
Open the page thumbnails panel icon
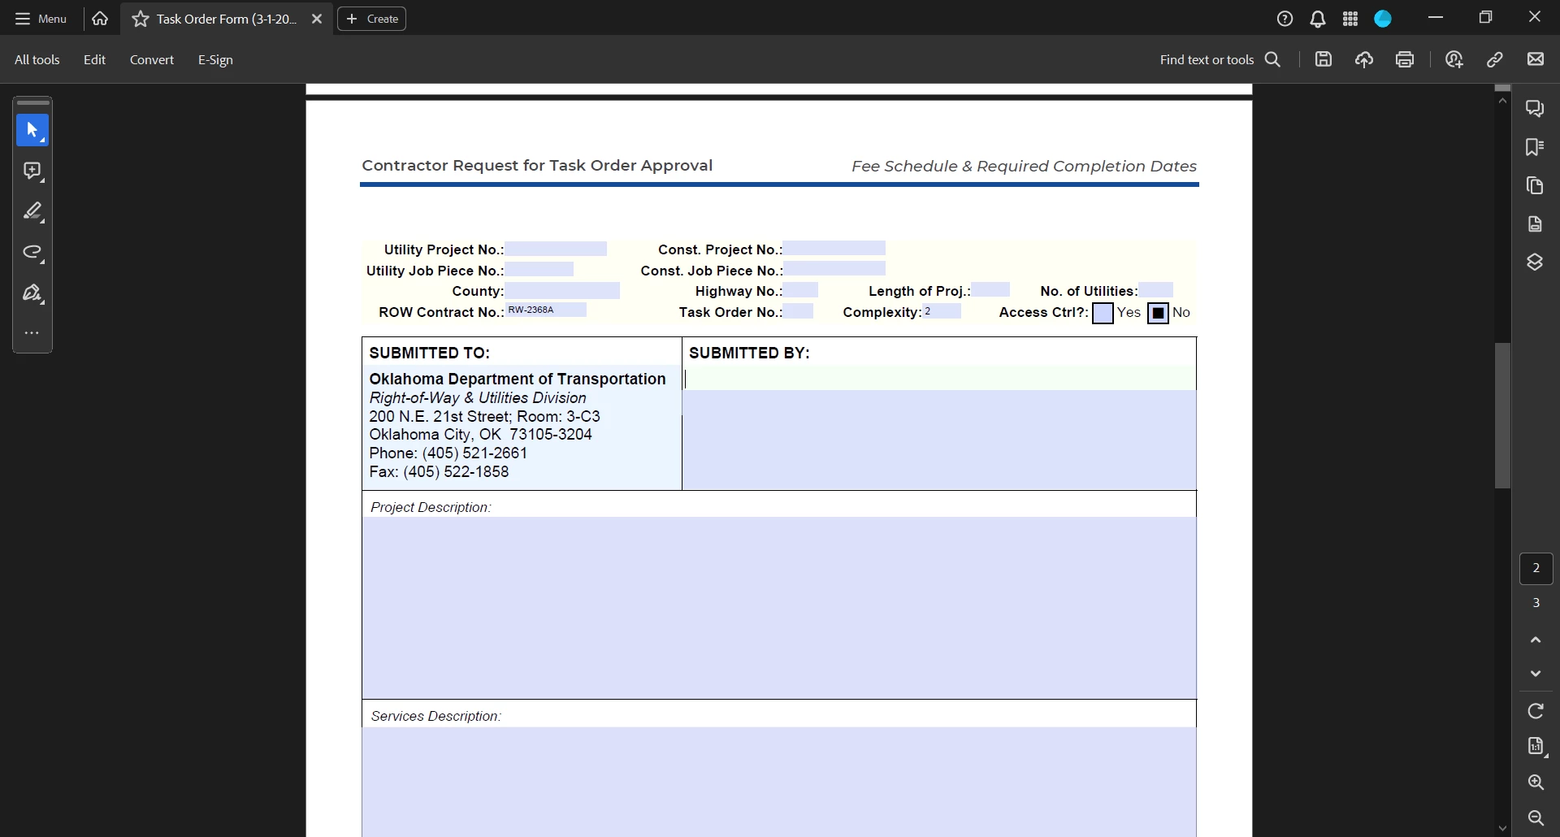pos(1535,185)
